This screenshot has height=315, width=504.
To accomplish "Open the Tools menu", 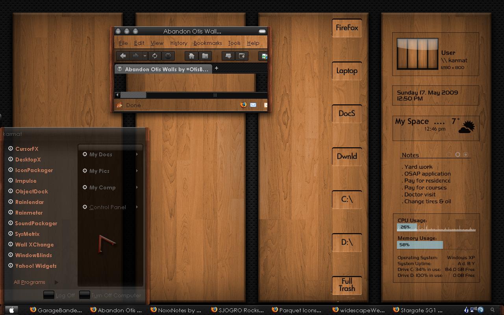I will click(x=234, y=43).
